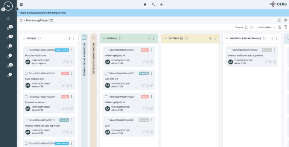This screenshot has width=289, height=147.
Task: Open ticket titled Duis ante elit
Action: tap(111, 79)
